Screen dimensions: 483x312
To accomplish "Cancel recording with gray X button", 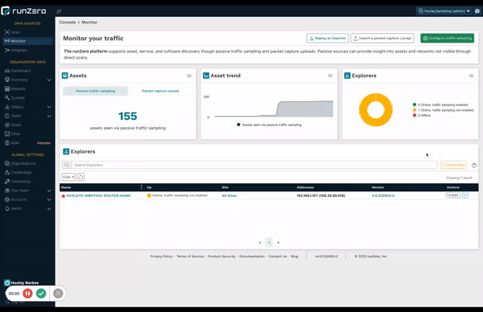I will point(58,294).
